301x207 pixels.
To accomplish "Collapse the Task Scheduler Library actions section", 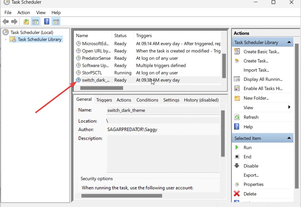I will pos(289,42).
